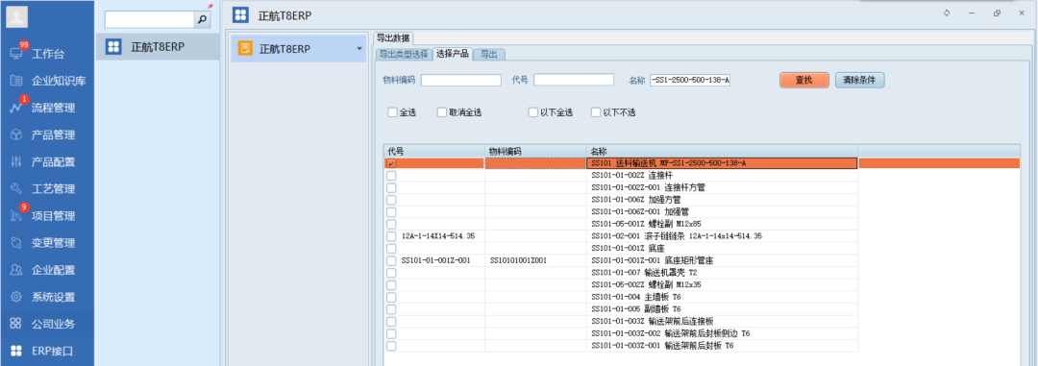Click the 代号 input field

pyautogui.click(x=574, y=80)
